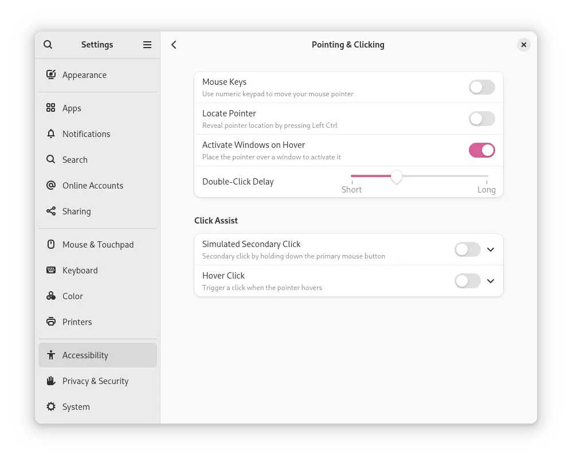The image size is (572, 462).
Task: Disable Activate Windows on Hover
Action: click(x=481, y=150)
